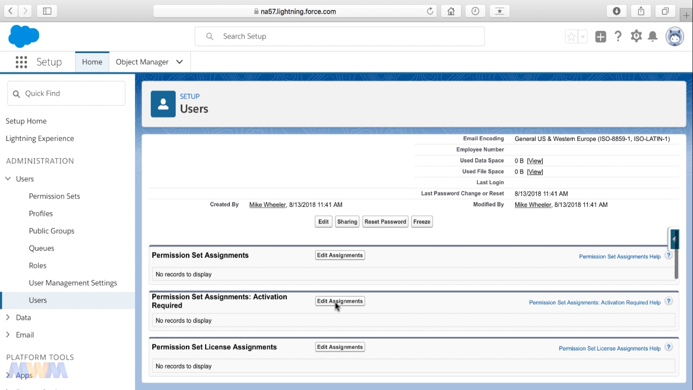This screenshot has height=390, width=693.
Task: Open the Salesforce help question mark
Action: coord(618,36)
